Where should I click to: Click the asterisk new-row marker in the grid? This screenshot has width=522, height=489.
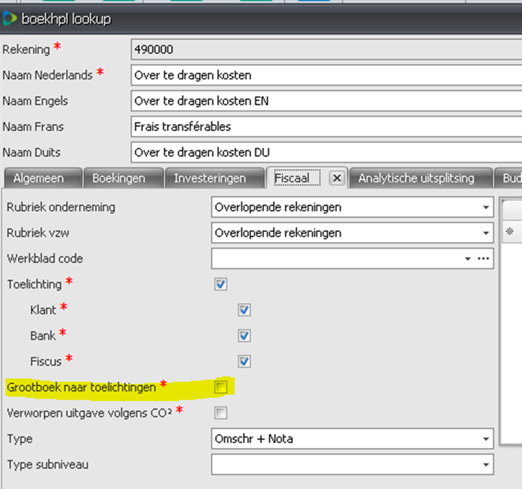(x=510, y=232)
